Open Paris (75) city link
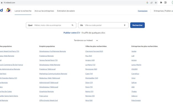 89,87
